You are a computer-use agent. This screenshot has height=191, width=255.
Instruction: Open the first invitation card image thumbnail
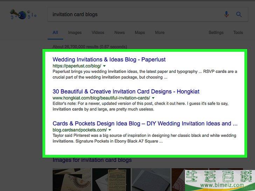pos(72,179)
